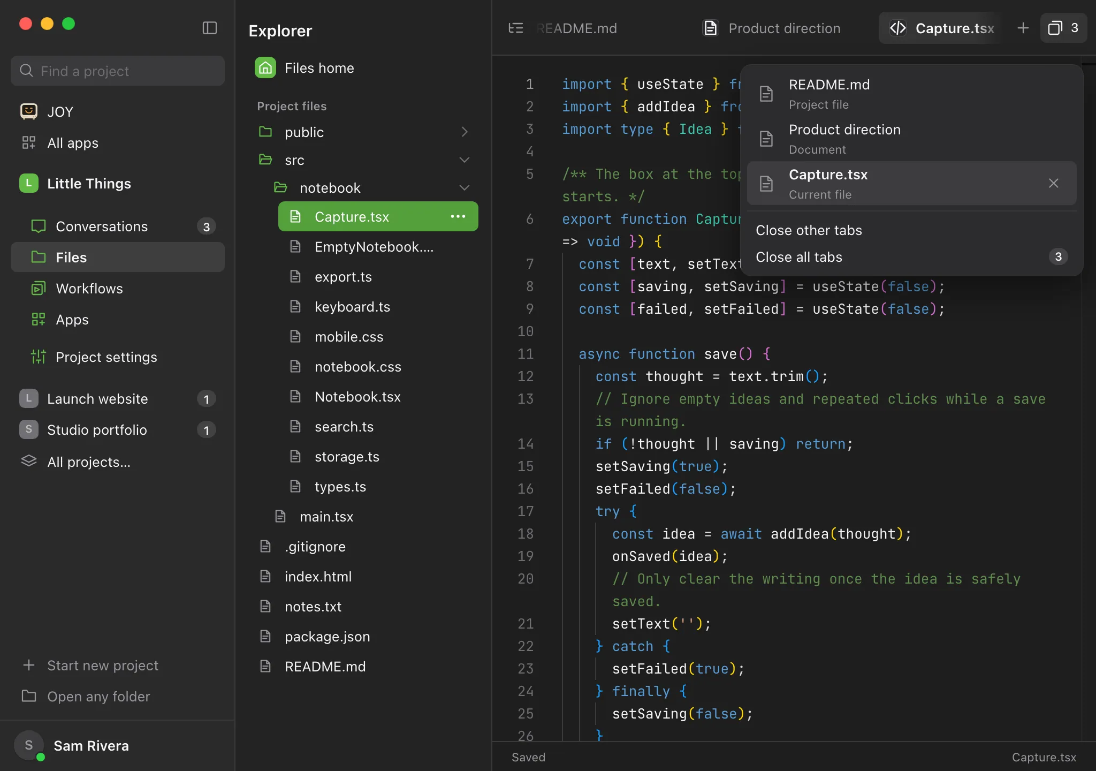1096x771 pixels.
Task: Expand the public folder chevron
Action: pos(465,132)
